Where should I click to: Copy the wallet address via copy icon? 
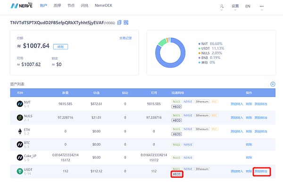coord(119,22)
